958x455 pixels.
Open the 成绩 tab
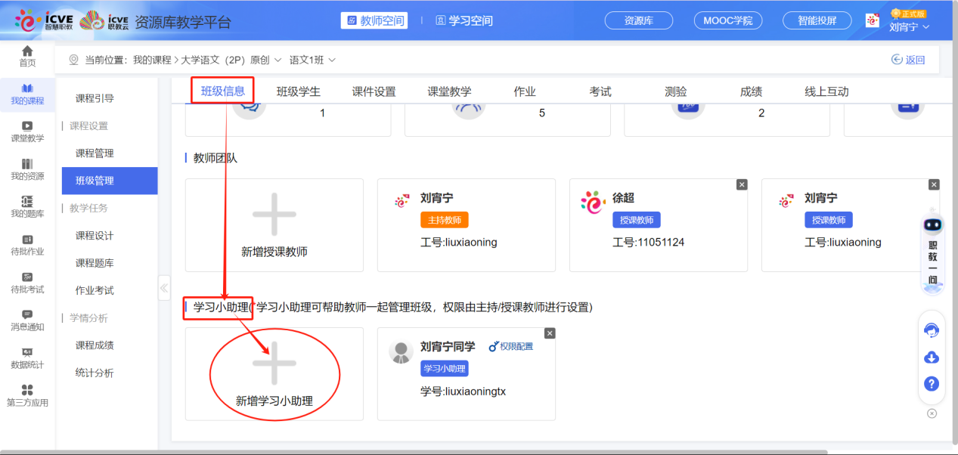(751, 91)
